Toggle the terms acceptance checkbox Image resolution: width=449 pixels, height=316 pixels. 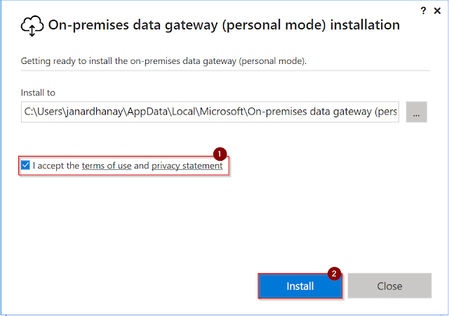coord(26,166)
